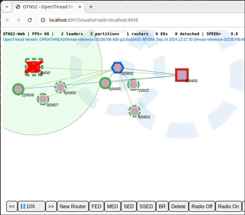Select node 7|5802 near router
The height and width of the screenshot is (215, 245).
click(x=133, y=84)
